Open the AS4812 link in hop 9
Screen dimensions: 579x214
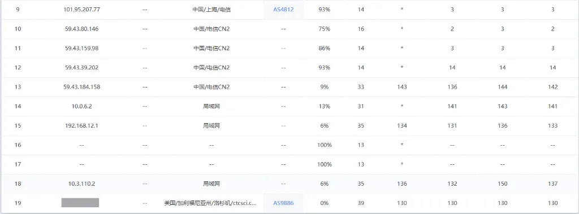pyautogui.click(x=283, y=10)
